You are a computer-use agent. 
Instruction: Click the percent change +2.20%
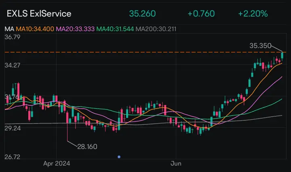pos(253,14)
